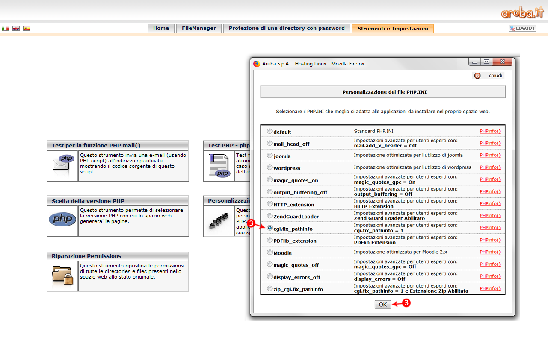Screen dimensions: 548x364
Task: Select the mail_head_off radio button
Action: coord(270,143)
